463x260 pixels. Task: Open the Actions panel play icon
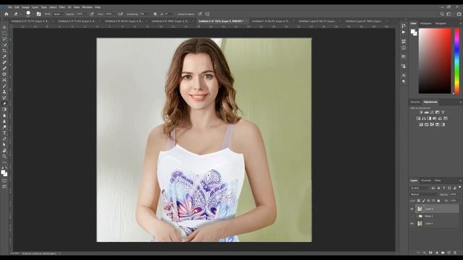click(x=404, y=32)
